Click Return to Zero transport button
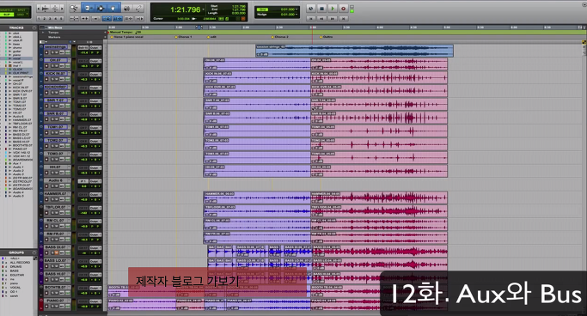The width and height of the screenshot is (587, 316). [311, 18]
